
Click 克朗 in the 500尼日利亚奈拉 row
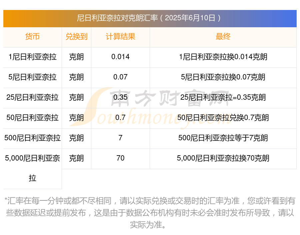76,138
